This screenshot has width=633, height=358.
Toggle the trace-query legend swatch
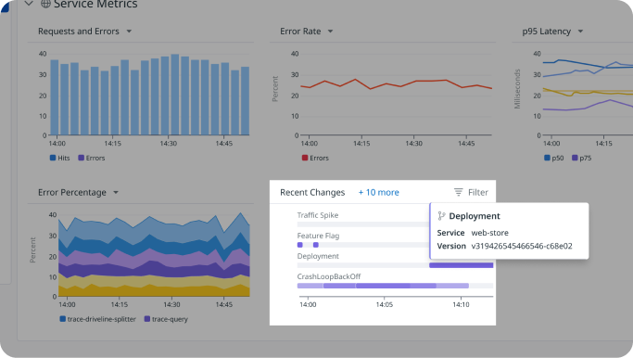[147, 319]
